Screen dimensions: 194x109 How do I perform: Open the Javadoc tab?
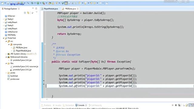point(57,105)
